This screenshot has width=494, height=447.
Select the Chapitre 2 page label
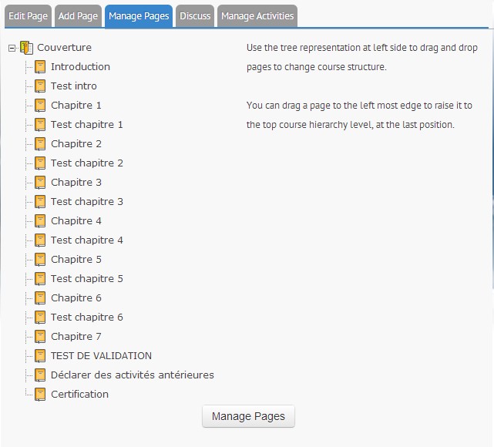76,144
